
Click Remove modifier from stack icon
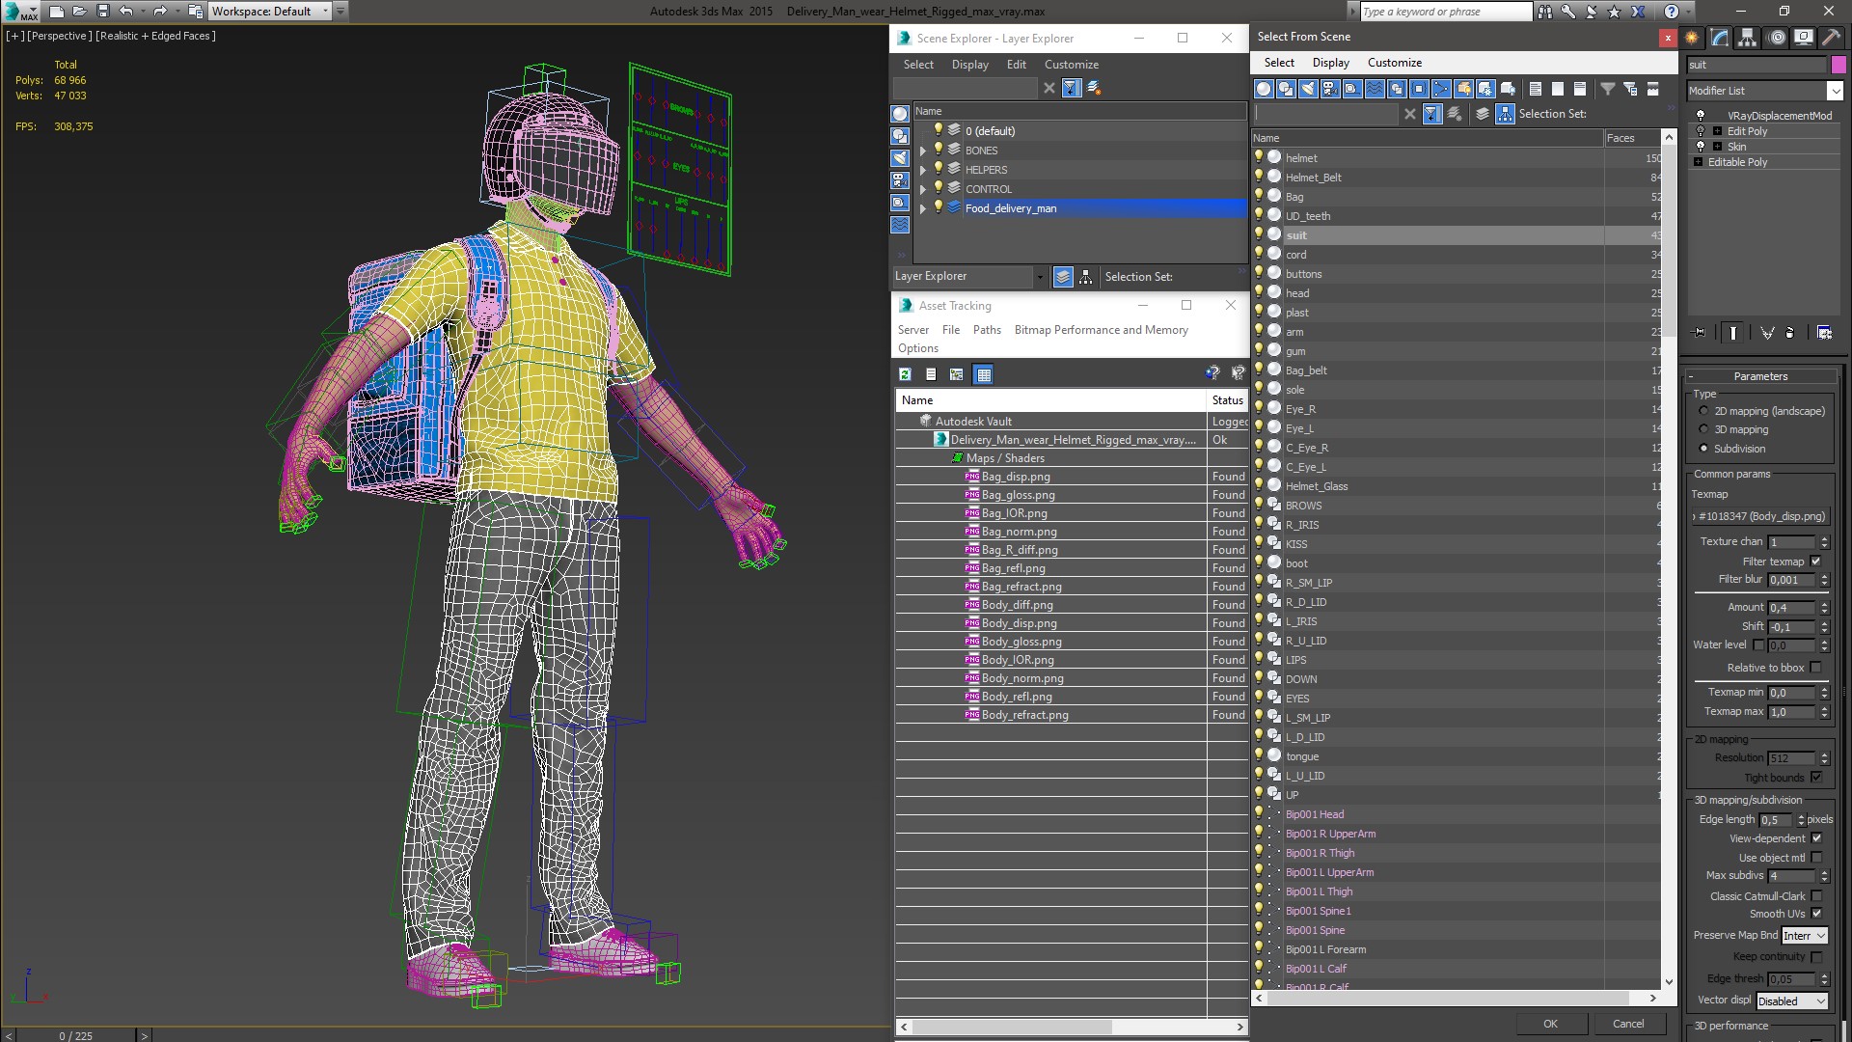1790,333
